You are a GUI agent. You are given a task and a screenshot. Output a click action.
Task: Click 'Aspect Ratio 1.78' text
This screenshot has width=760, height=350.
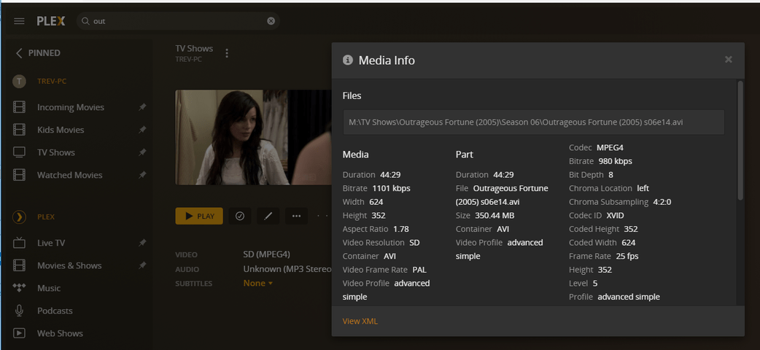[376, 229]
